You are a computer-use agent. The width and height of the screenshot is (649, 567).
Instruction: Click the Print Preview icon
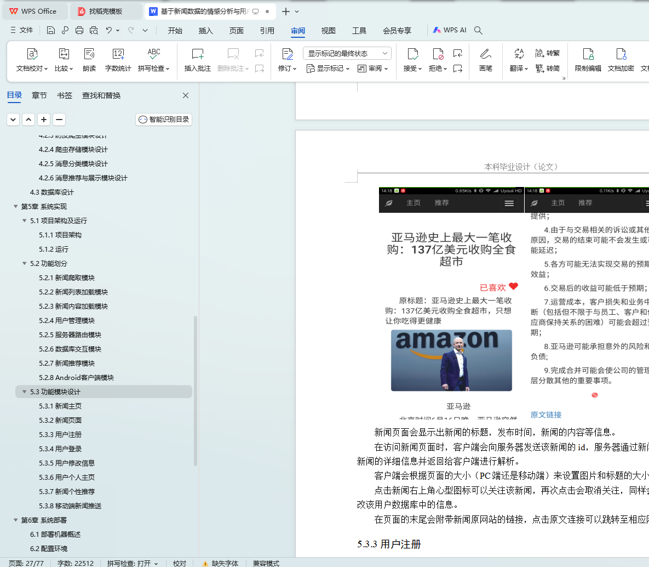click(94, 30)
